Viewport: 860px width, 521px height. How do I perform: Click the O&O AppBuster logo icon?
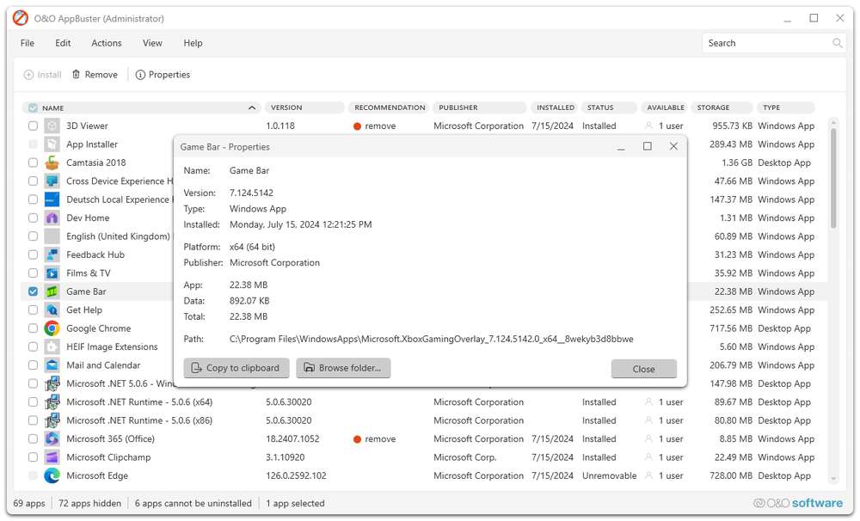21,18
